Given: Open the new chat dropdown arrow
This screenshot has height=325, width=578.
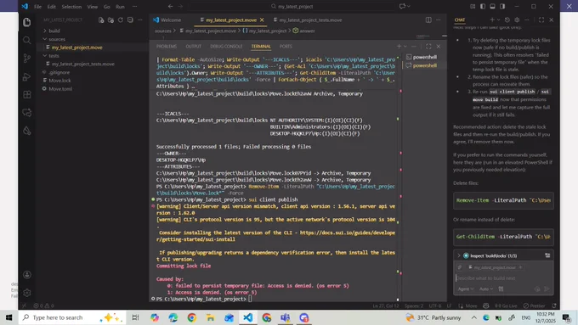Looking at the screenshot, I should [x=498, y=20].
